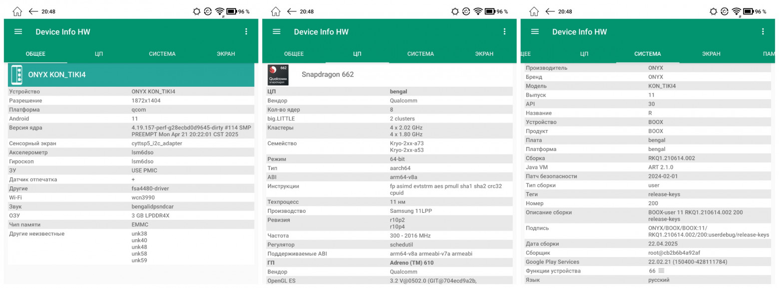Switch to ЭКРАН tab on the ОБЩЕЕ screen
Image resolution: width=779 pixels, height=288 pixels.
pyautogui.click(x=226, y=54)
